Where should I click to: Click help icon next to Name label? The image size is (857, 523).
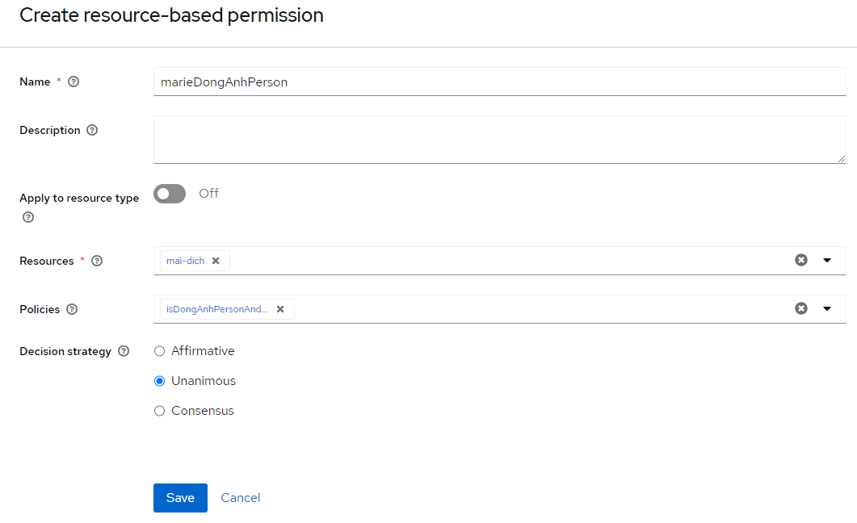[74, 82]
